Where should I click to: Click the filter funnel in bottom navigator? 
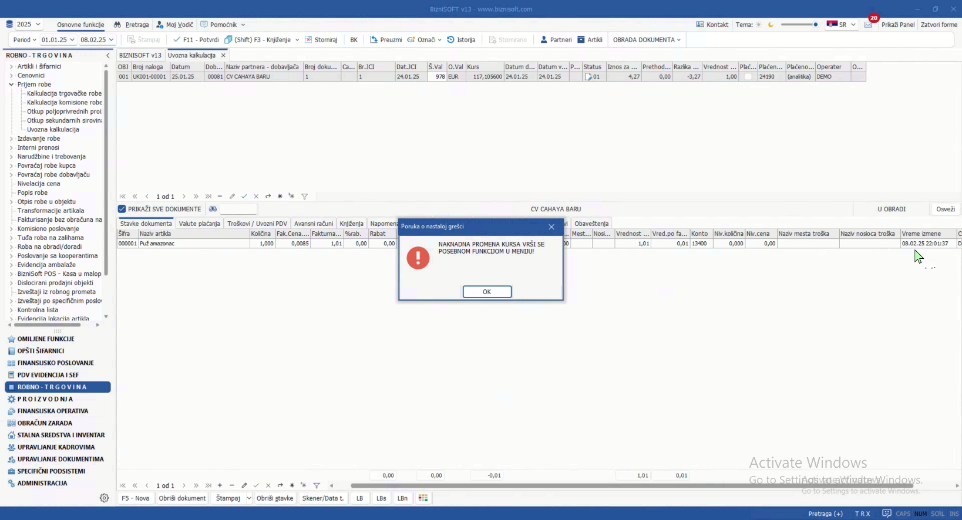pyautogui.click(x=317, y=485)
